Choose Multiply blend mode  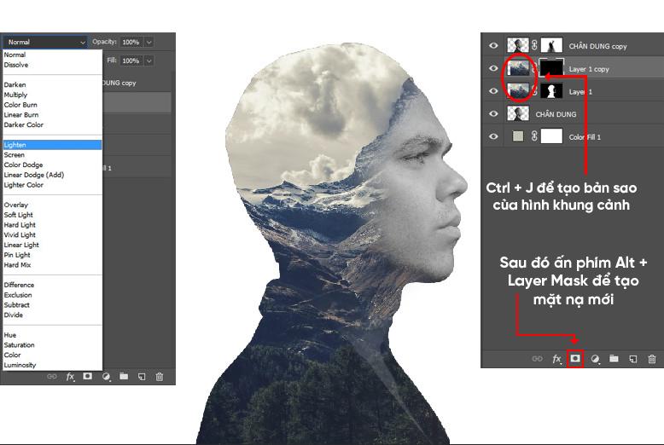52,95
